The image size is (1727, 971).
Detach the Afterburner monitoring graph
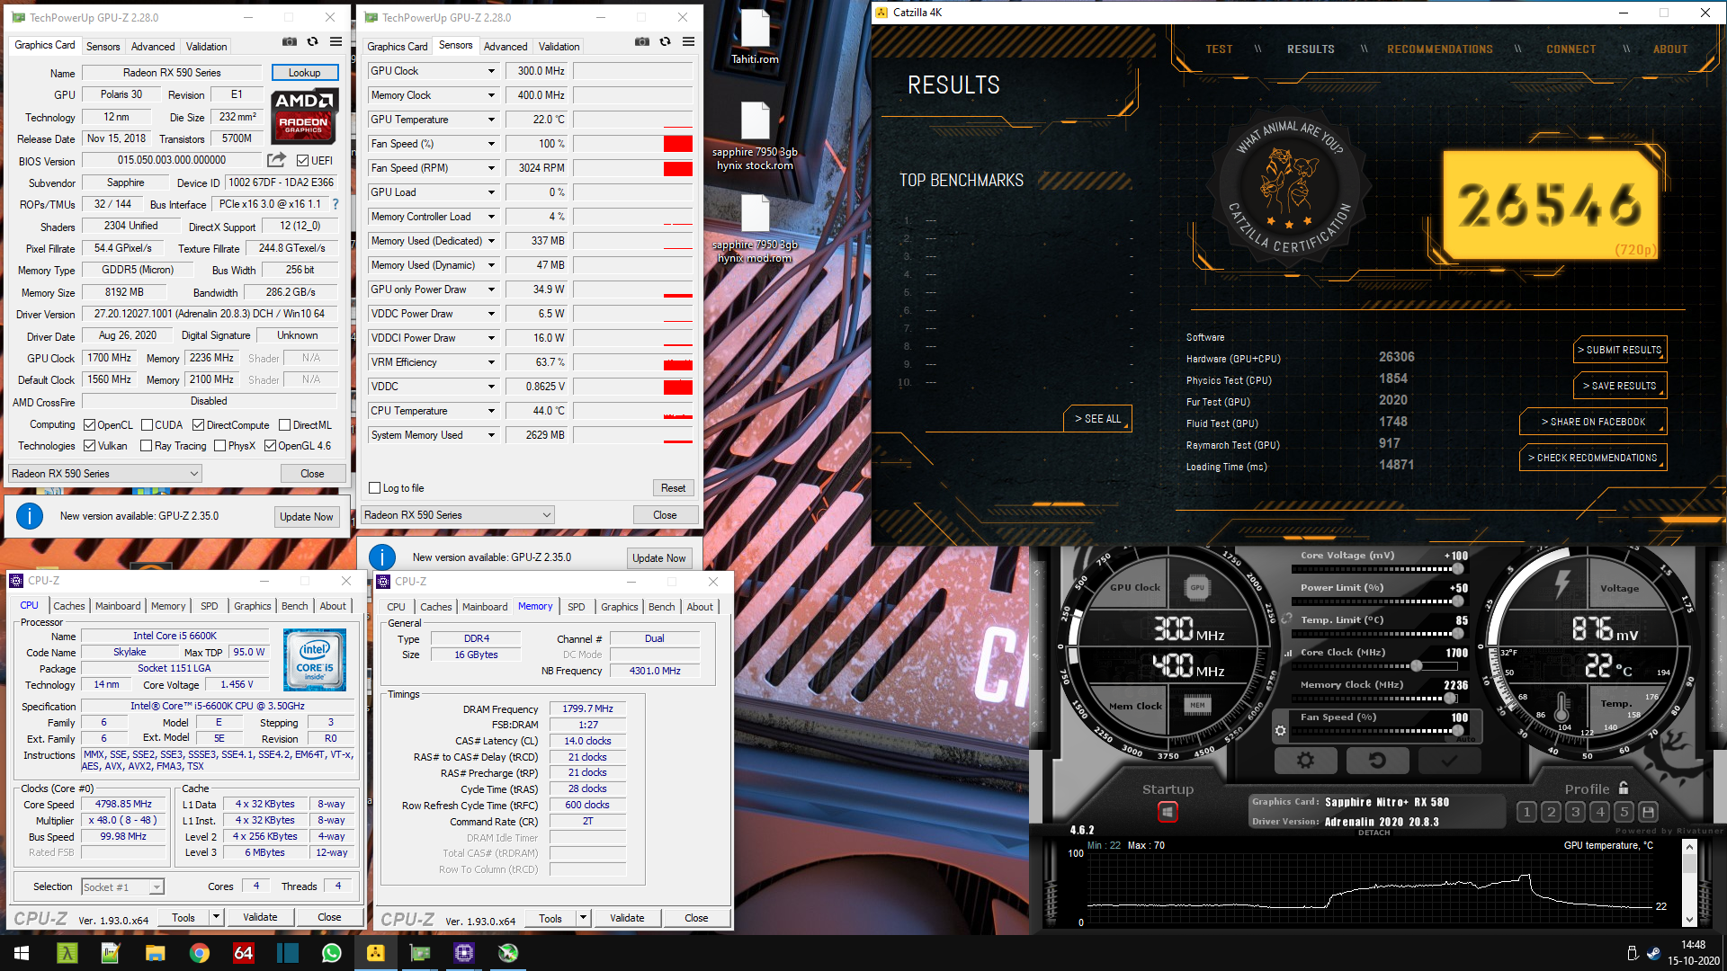[1374, 833]
